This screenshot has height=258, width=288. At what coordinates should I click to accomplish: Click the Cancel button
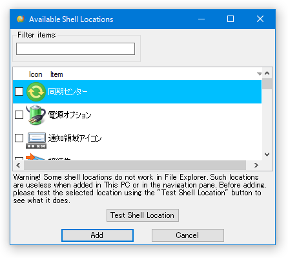point(188,235)
